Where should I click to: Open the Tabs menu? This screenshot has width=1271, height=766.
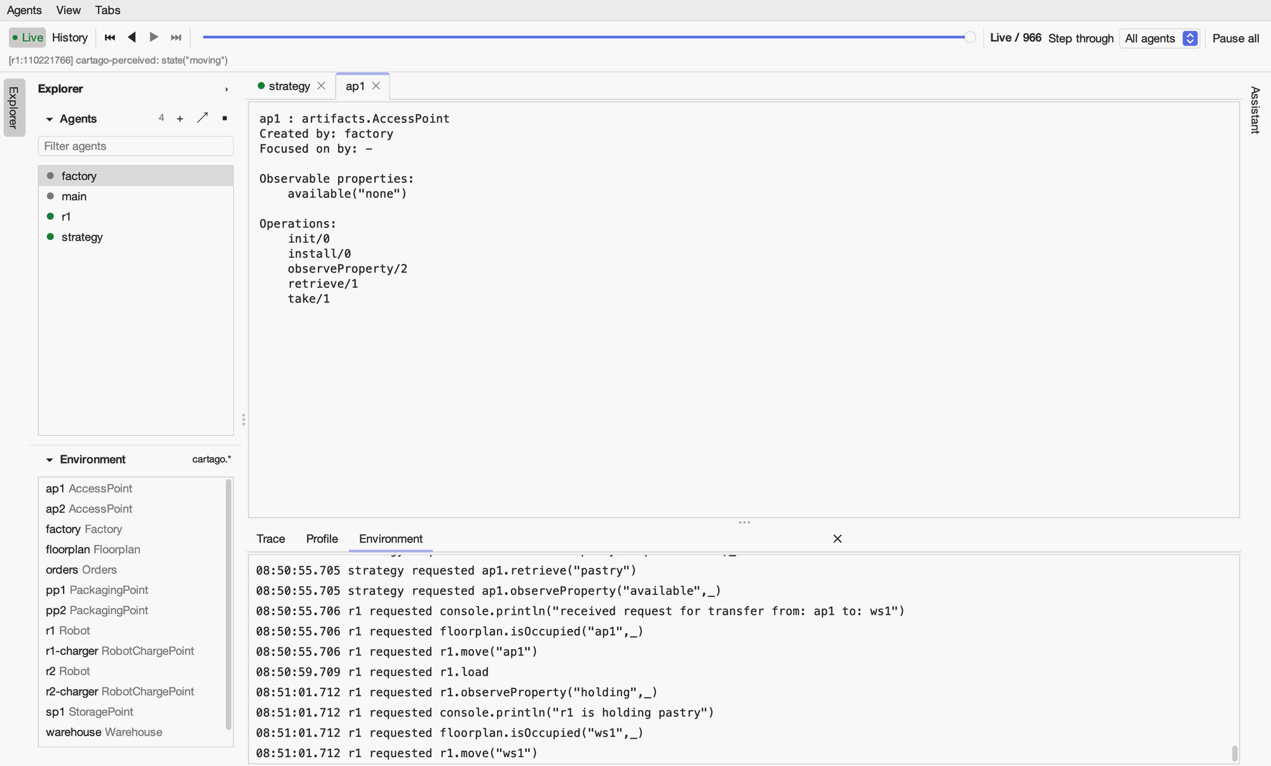107,10
